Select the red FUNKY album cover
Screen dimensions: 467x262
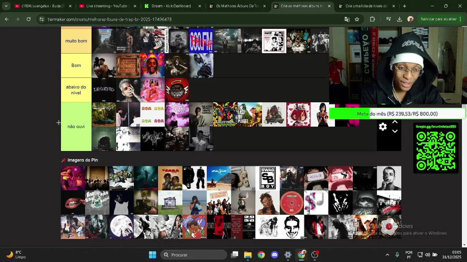coord(219,227)
